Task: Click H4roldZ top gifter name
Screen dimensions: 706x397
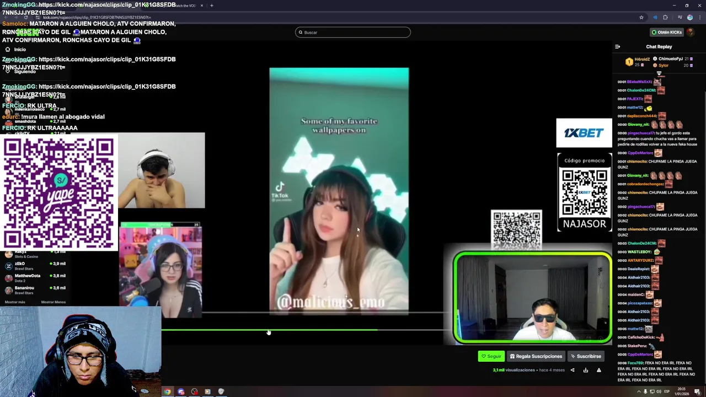Action: pyautogui.click(x=642, y=59)
